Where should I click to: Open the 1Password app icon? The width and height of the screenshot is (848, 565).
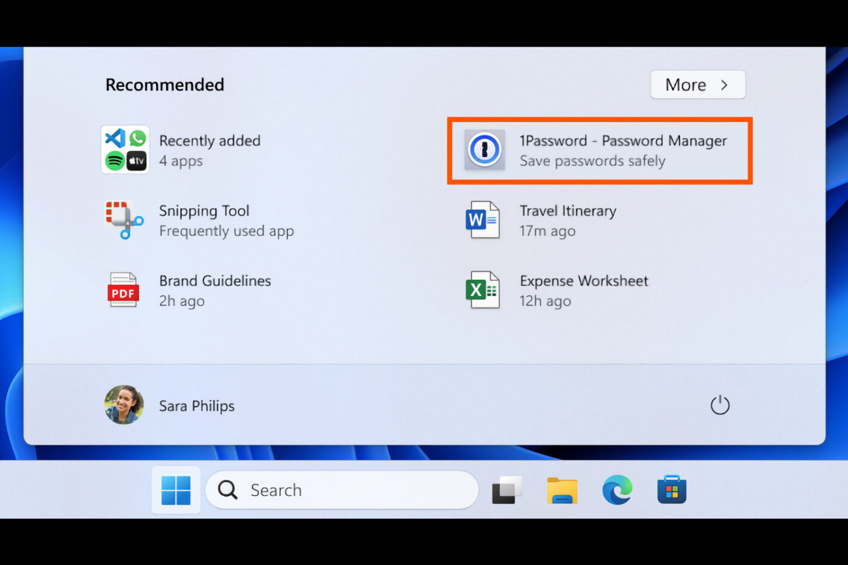point(484,150)
